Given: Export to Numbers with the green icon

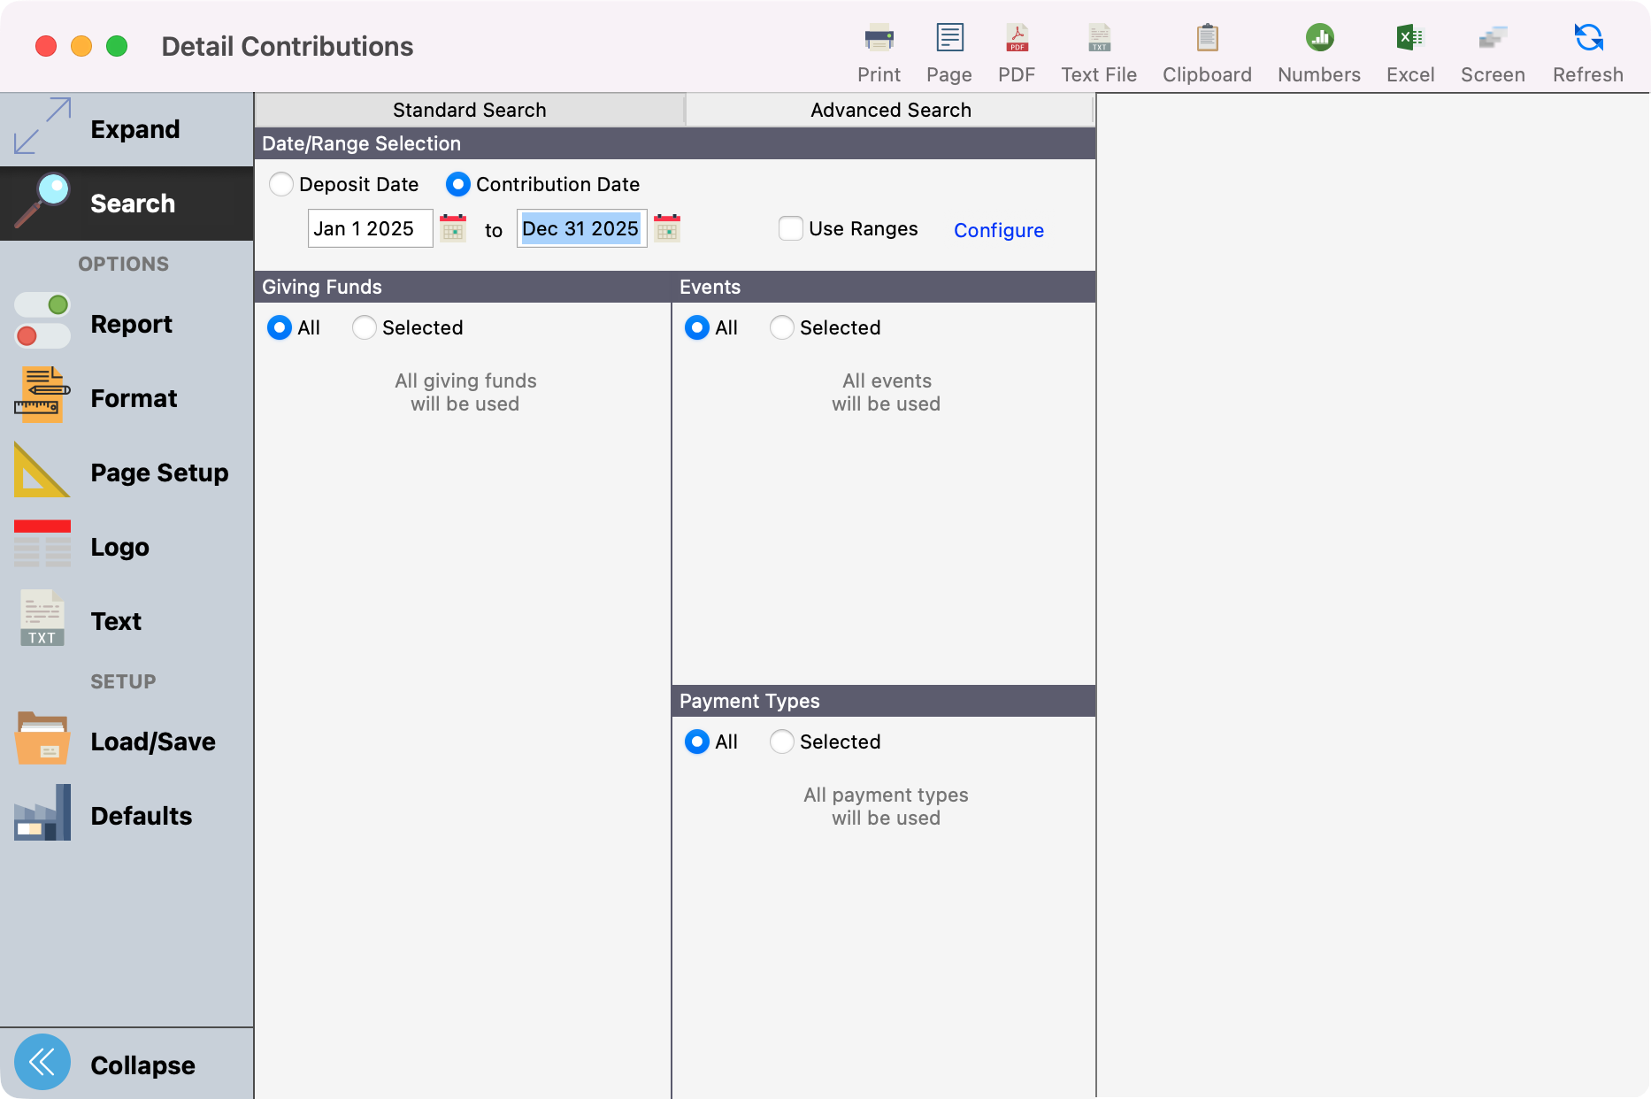Looking at the screenshot, I should tap(1319, 38).
